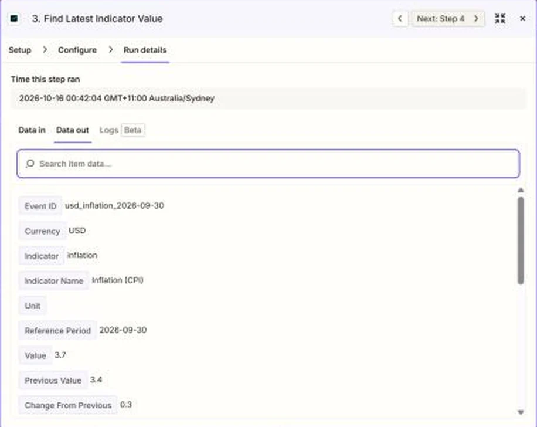
Task: Click the Indicator Name label
Action: pyautogui.click(x=54, y=281)
